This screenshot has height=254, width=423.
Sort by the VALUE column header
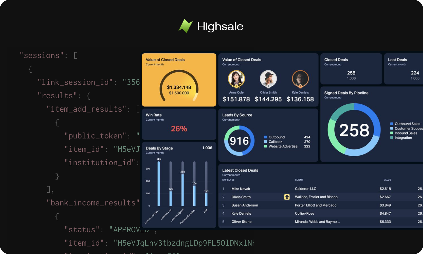coord(387,180)
